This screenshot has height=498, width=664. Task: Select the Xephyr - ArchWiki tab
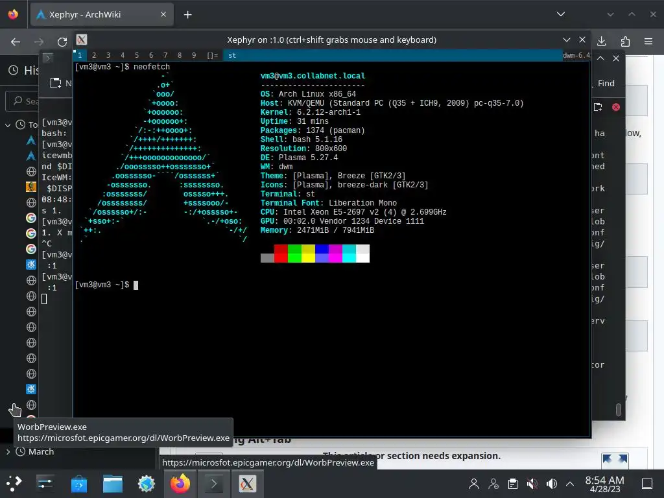click(102, 14)
